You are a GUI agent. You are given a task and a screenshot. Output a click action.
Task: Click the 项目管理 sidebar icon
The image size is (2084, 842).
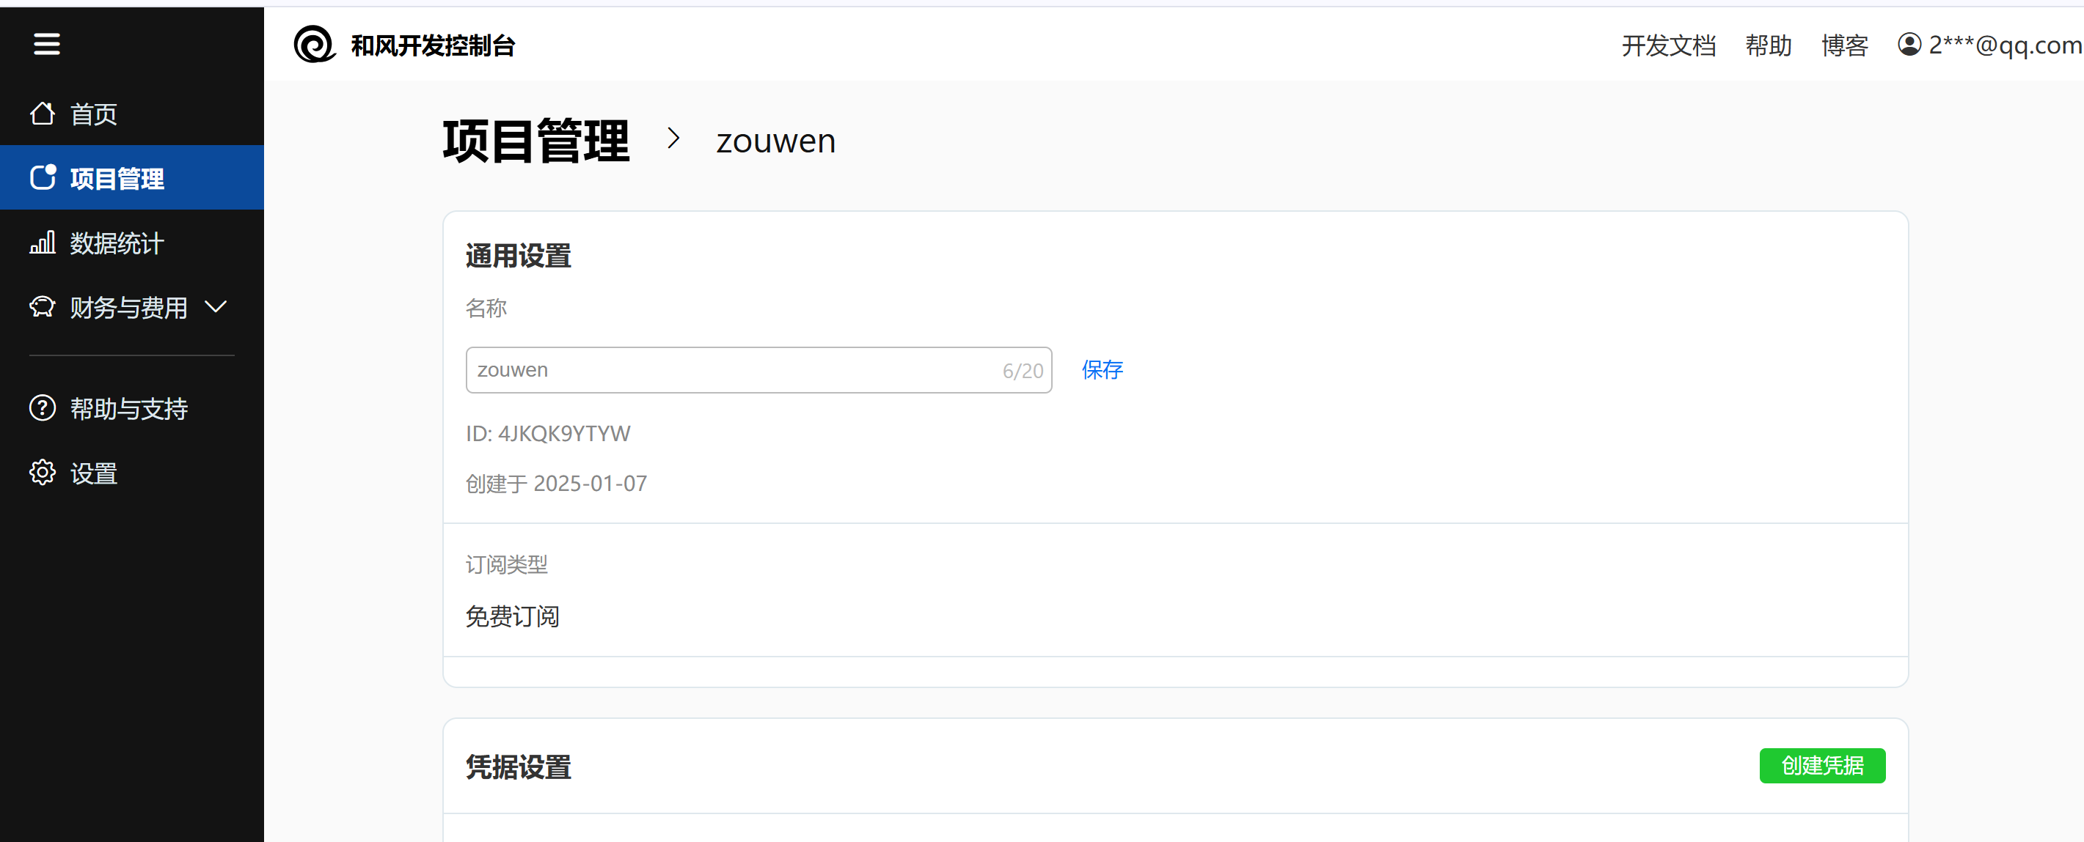tap(43, 178)
